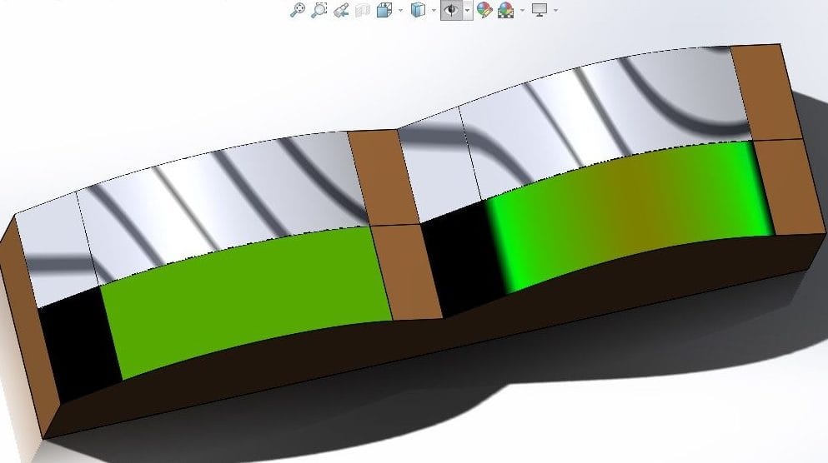Expand the Apply Scene dropdown arrow
Image resolution: width=828 pixels, height=463 pixels.
tap(522, 10)
